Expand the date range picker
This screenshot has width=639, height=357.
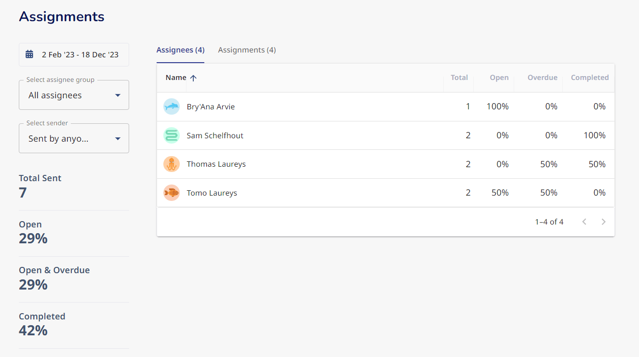(74, 54)
